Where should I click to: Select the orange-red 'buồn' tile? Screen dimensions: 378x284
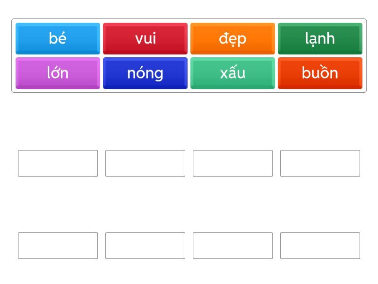320,73
